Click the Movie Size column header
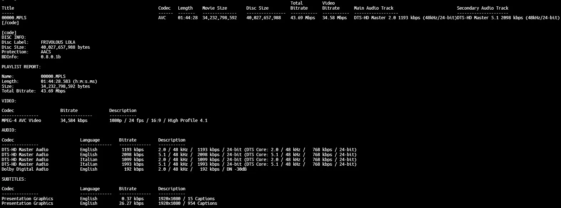The image size is (561, 208). pyautogui.click(x=215, y=8)
